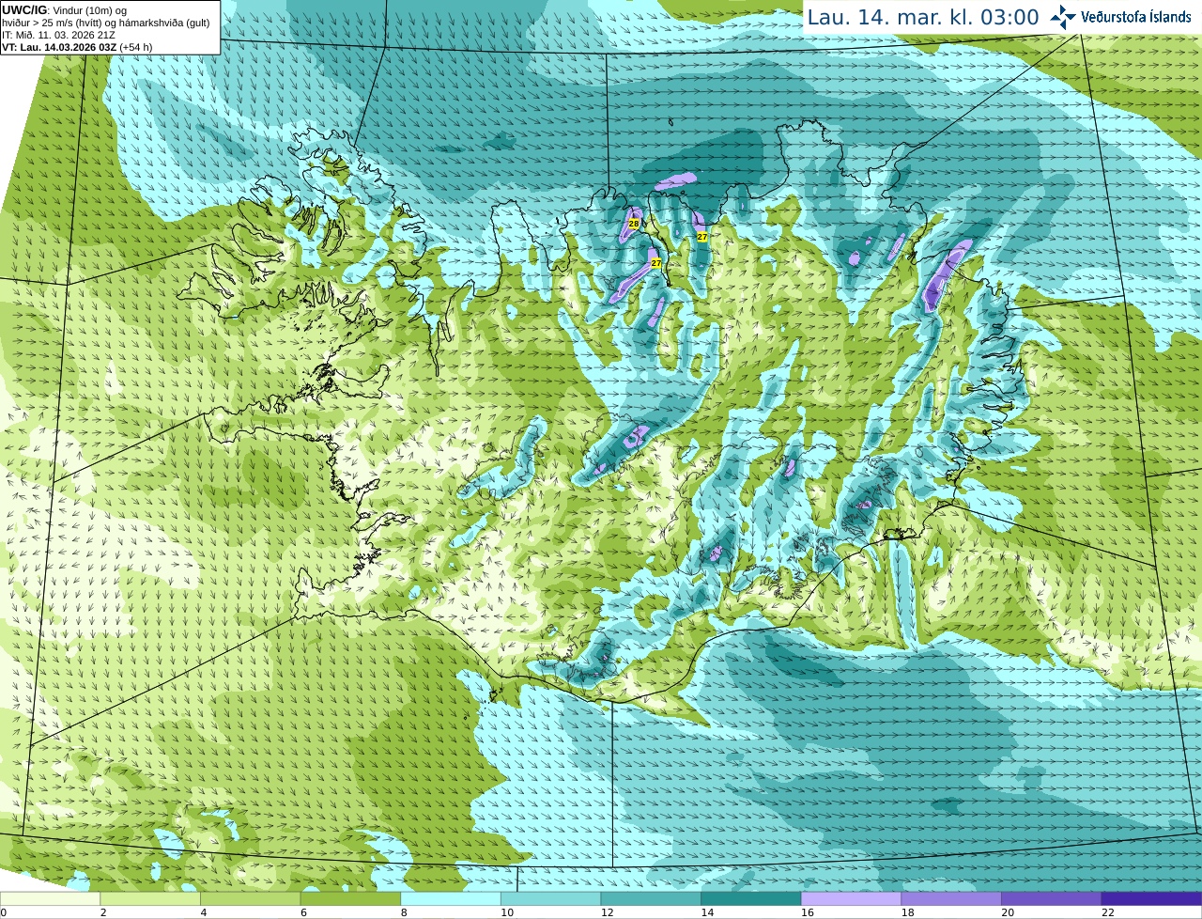Click the scale value 20 on the color bar
This screenshot has height=919, width=1202.
tap(1008, 912)
